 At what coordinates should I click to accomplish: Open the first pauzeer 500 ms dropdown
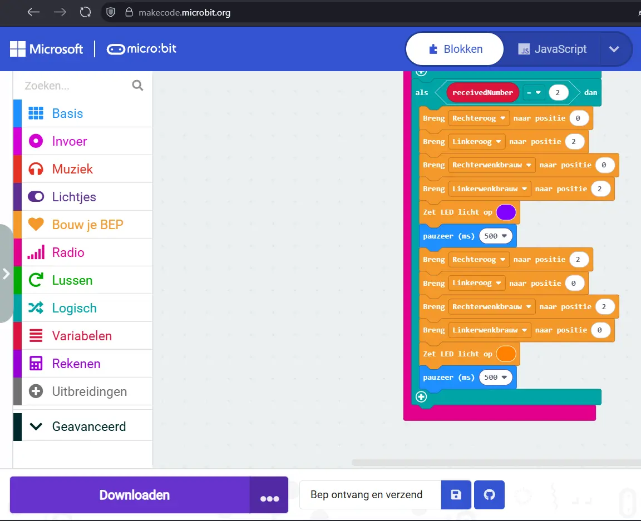point(497,236)
